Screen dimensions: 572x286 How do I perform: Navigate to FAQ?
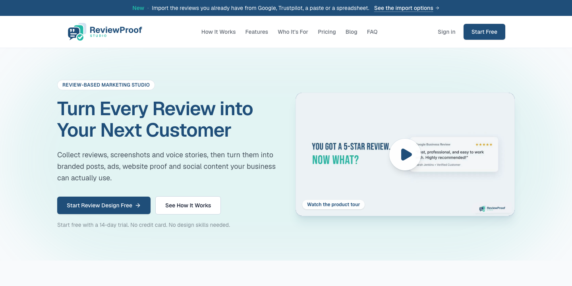click(x=372, y=32)
